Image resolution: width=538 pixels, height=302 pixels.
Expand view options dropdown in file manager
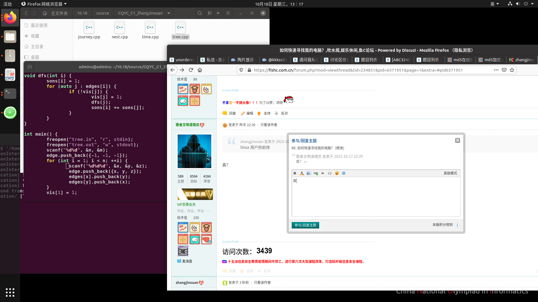(218, 13)
